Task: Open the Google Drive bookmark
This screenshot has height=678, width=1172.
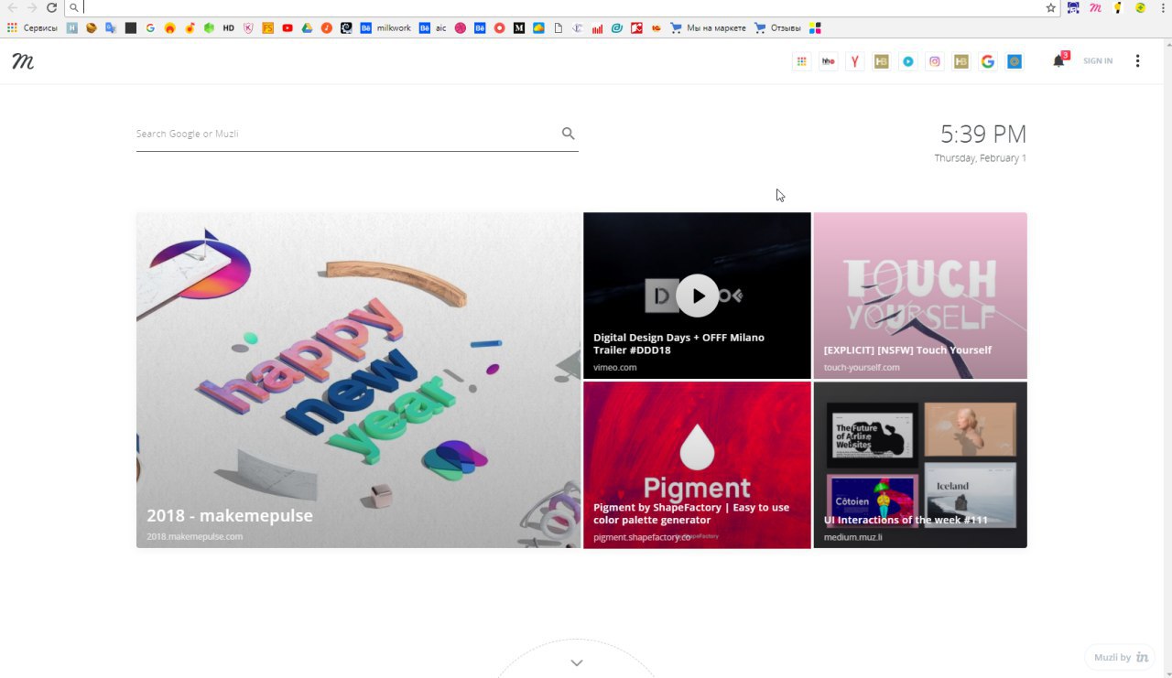Action: pos(308,28)
